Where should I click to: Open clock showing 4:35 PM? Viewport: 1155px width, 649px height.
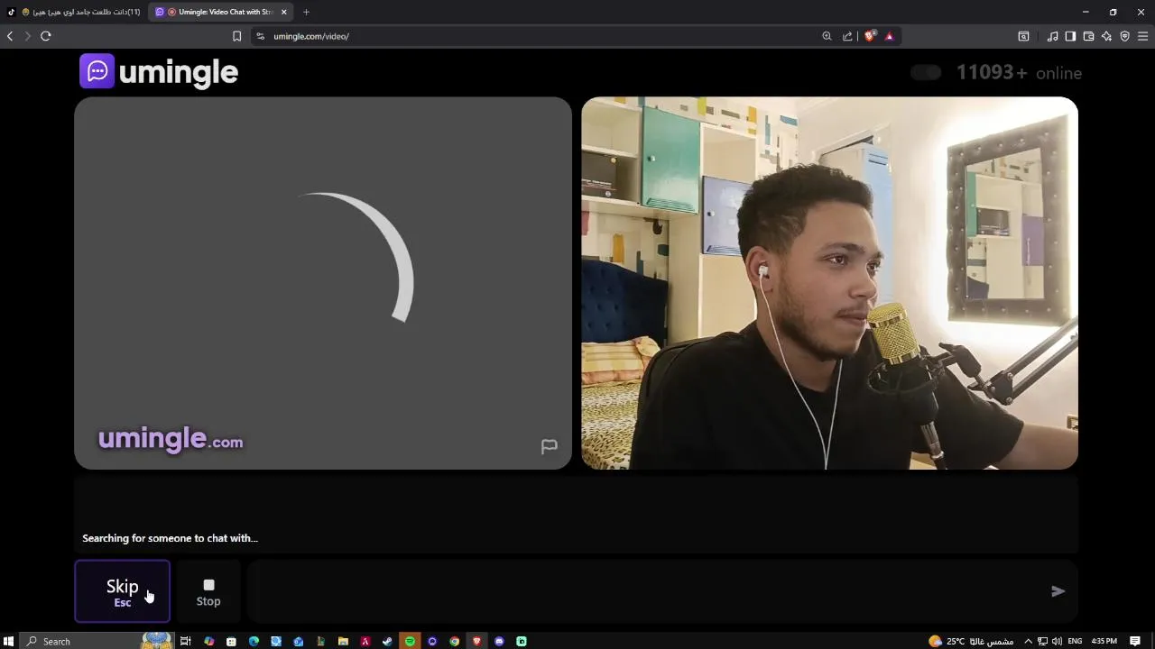(x=1104, y=641)
